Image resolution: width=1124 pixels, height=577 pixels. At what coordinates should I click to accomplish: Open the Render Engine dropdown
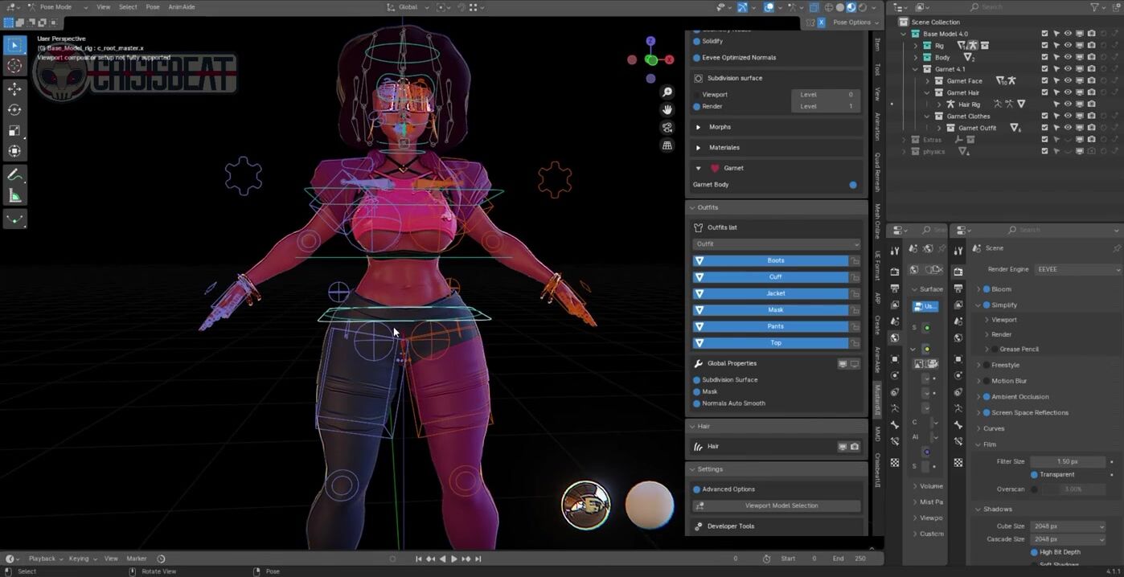[x=1077, y=270]
